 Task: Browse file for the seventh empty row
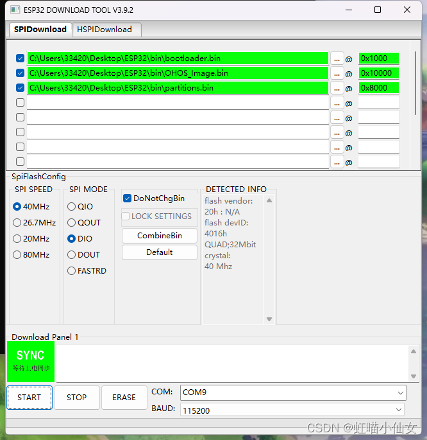pos(337,147)
